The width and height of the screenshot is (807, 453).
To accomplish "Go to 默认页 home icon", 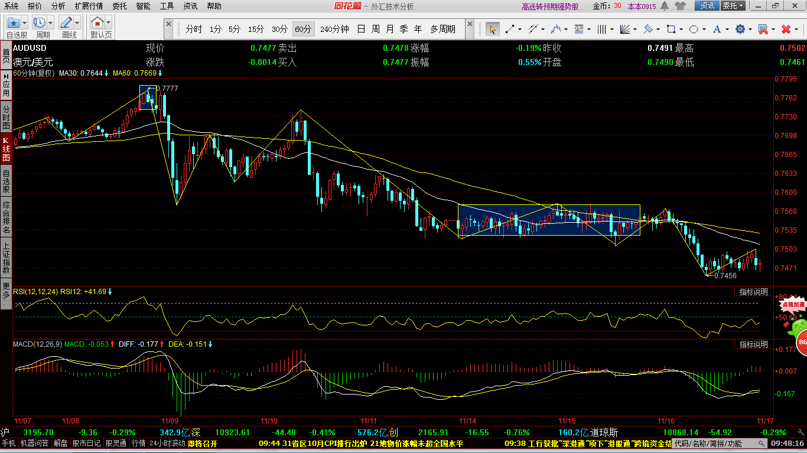I will pyautogui.click(x=97, y=23).
